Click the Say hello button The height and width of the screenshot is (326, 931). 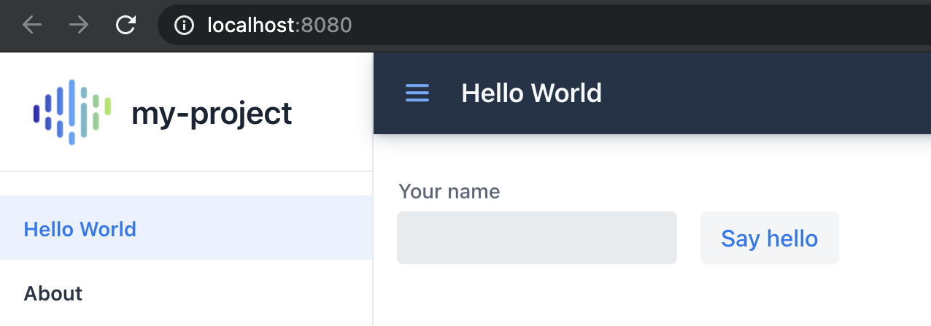coord(770,238)
